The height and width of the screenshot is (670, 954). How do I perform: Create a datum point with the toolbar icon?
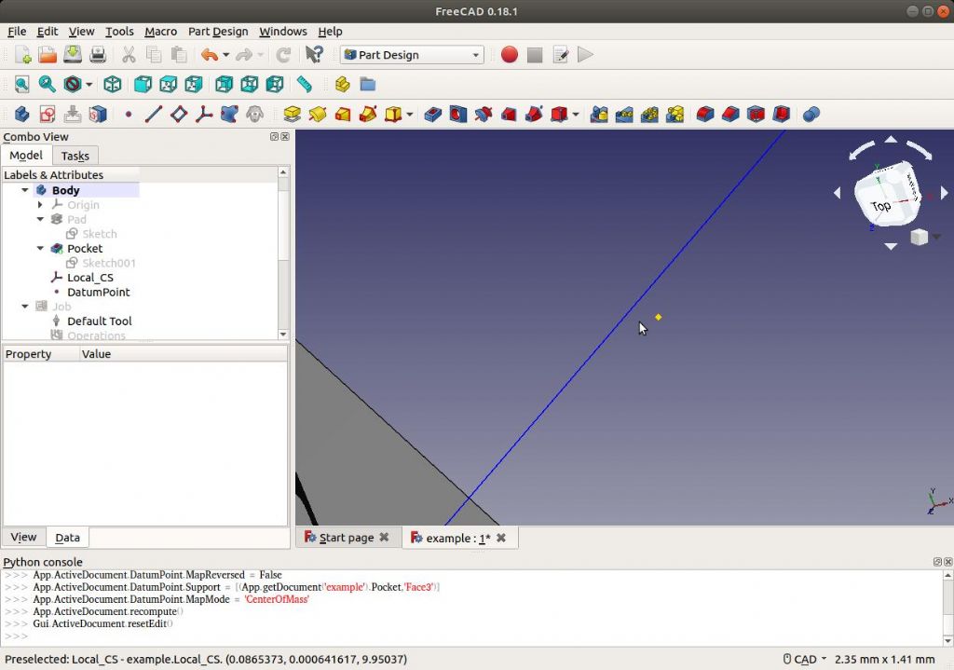[129, 114]
